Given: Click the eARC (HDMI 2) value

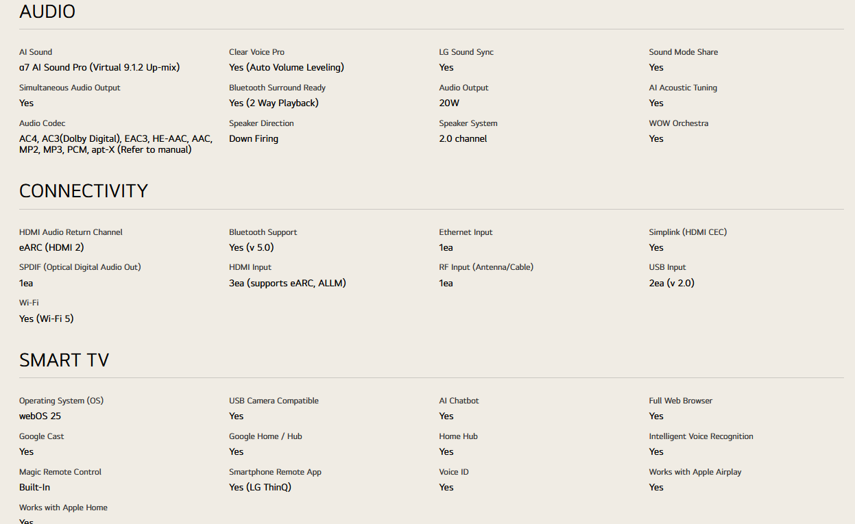Looking at the screenshot, I should (51, 247).
